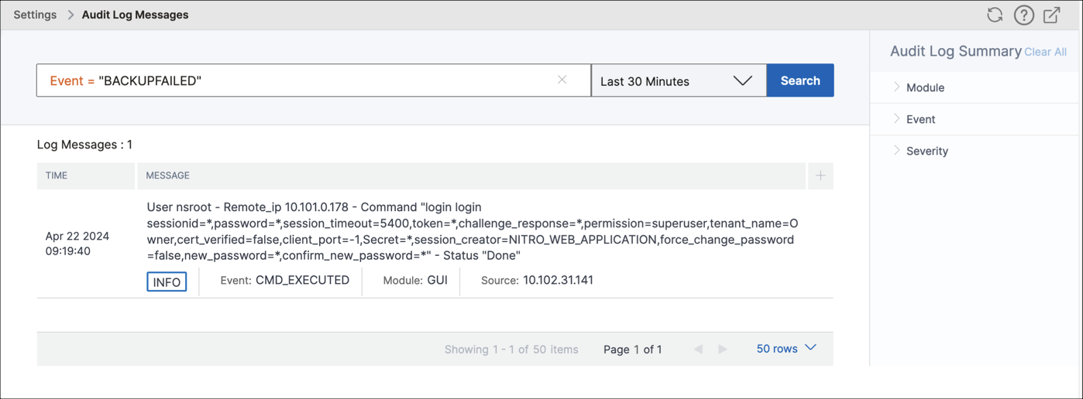Click the 'Page 1 of 1' indicator
Image resolution: width=1083 pixels, height=399 pixels.
[x=633, y=350]
